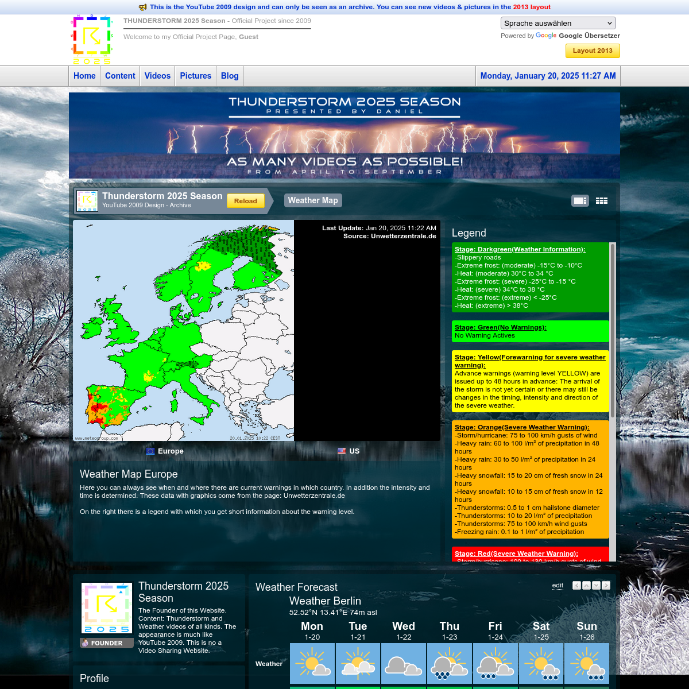
Task: Open the Pictures menu item
Action: click(x=195, y=76)
